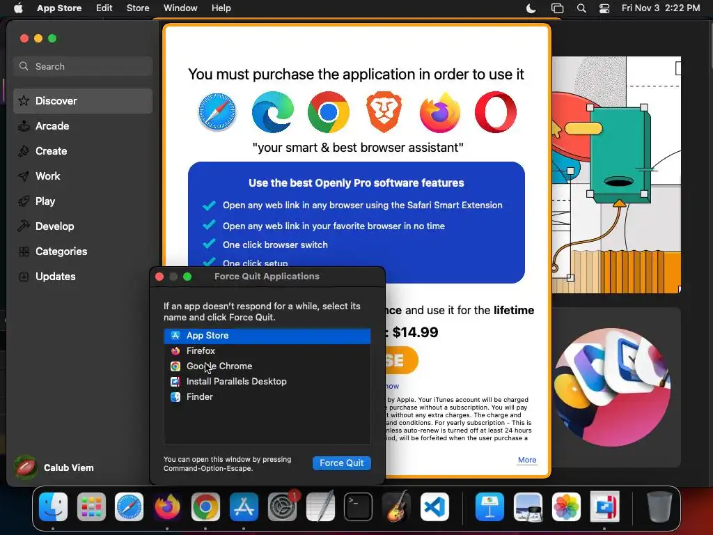Toggle the Focus moon icon

531,8
